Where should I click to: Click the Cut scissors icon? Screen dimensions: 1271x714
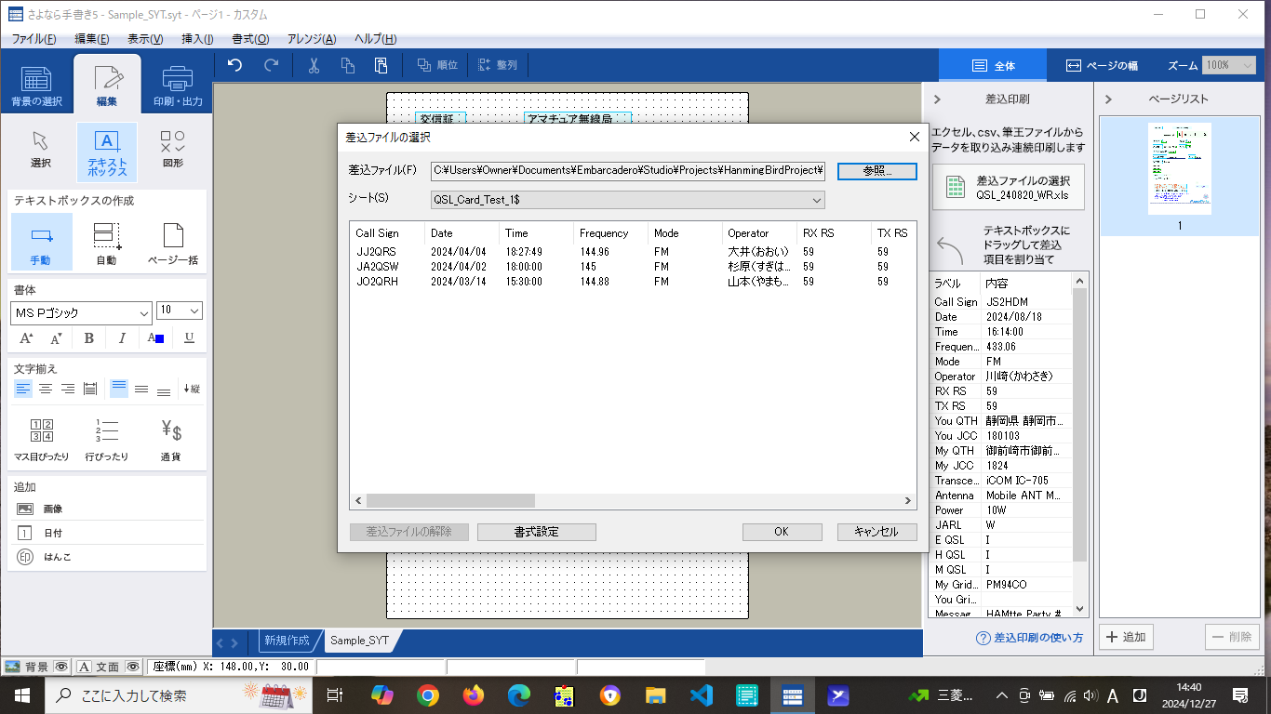314,65
